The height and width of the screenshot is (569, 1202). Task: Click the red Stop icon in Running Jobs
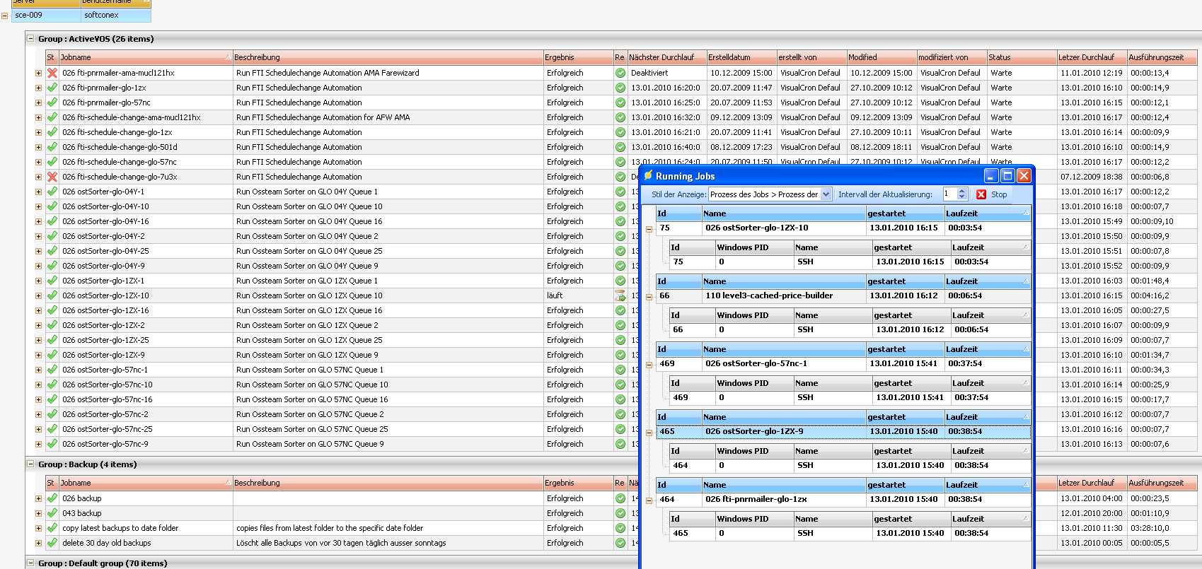(x=981, y=194)
